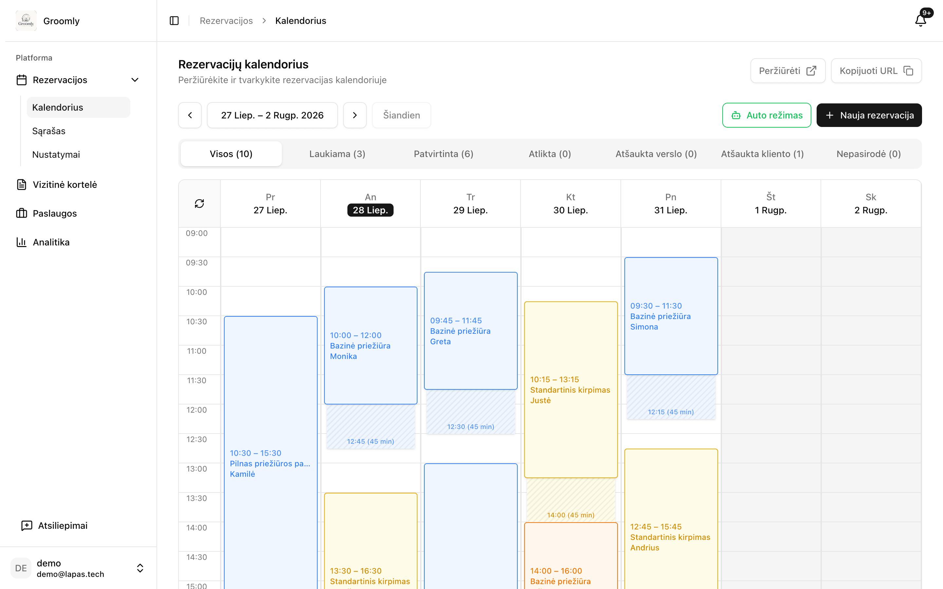Switch to Atšaukta kliento (1) tab

pyautogui.click(x=762, y=154)
